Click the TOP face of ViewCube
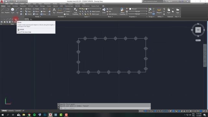Image resolution: width=208 pixels, height=117 pixels. pos(198,30)
